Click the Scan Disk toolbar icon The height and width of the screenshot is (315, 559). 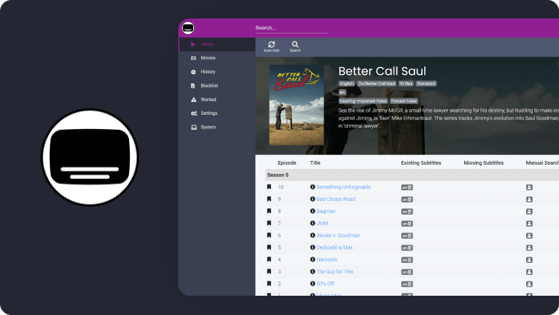[271, 46]
